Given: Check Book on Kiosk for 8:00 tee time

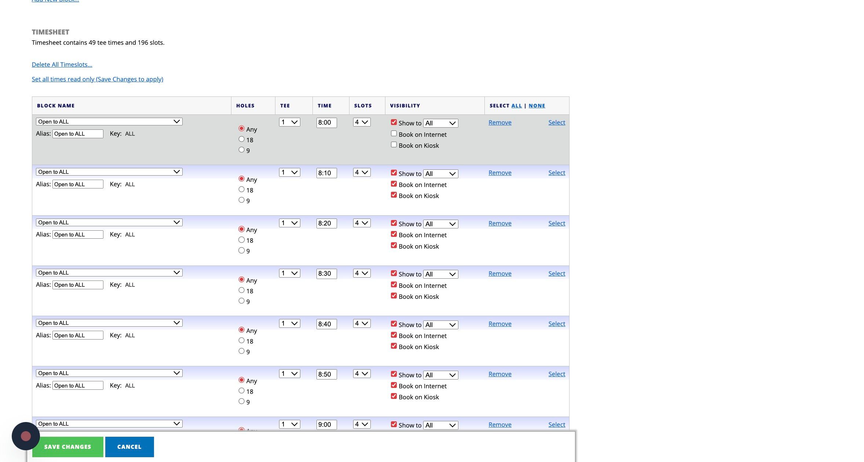Looking at the screenshot, I should pyautogui.click(x=394, y=145).
